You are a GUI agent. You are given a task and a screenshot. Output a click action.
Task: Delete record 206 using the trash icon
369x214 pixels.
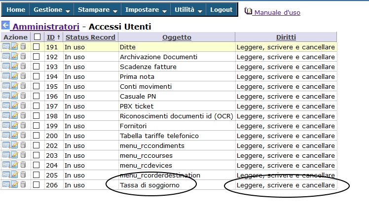click(23, 185)
